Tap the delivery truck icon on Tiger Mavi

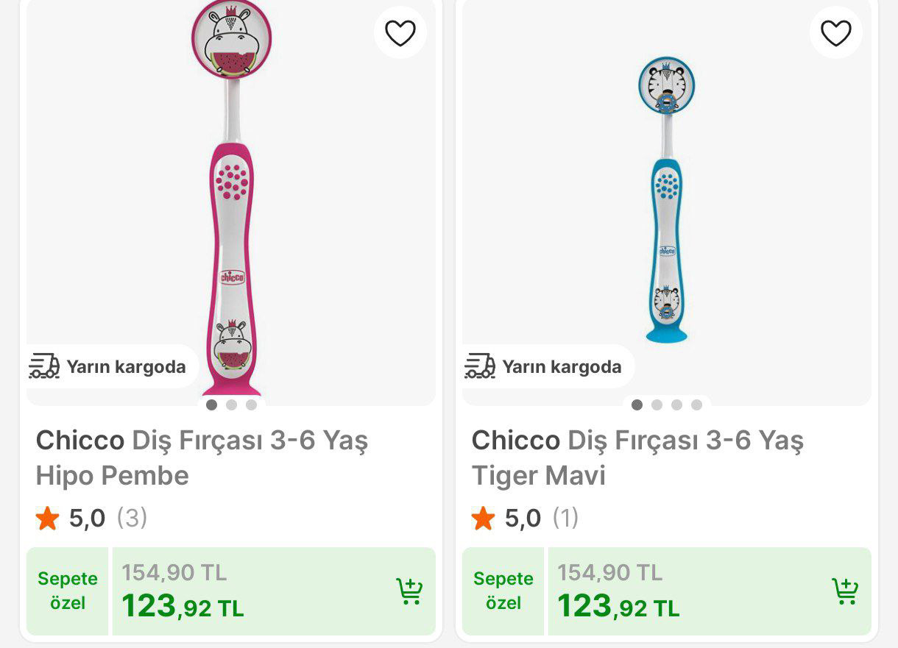pos(480,366)
